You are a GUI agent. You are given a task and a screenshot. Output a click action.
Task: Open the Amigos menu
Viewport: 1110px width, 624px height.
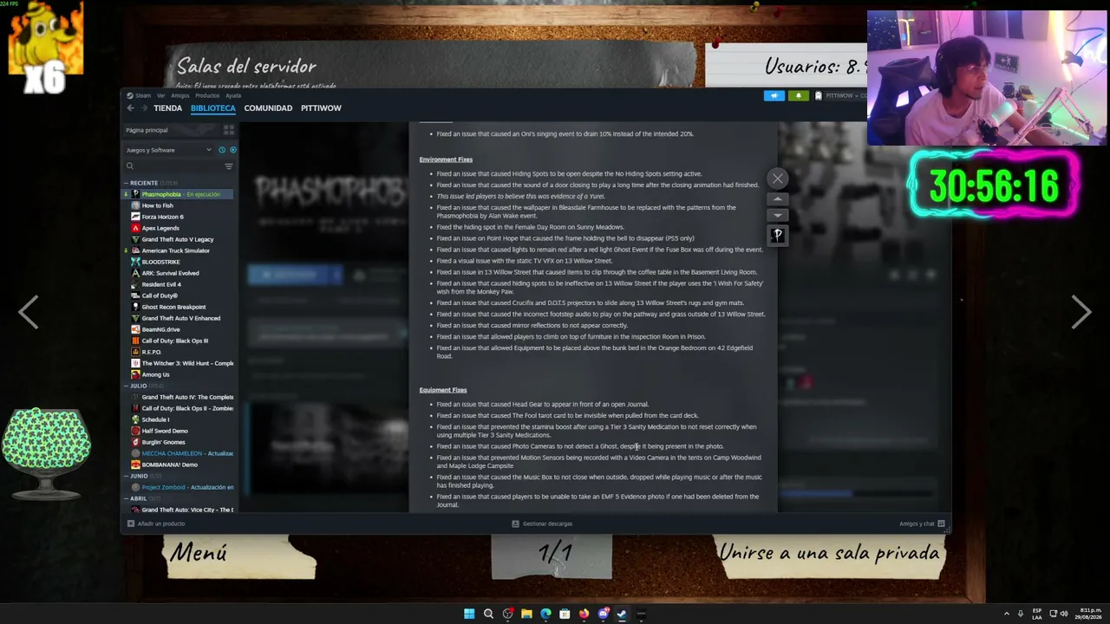[180, 95]
